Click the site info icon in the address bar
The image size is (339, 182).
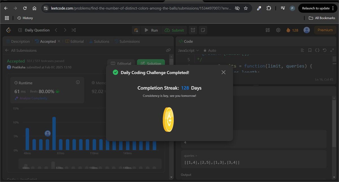[x=45, y=8]
